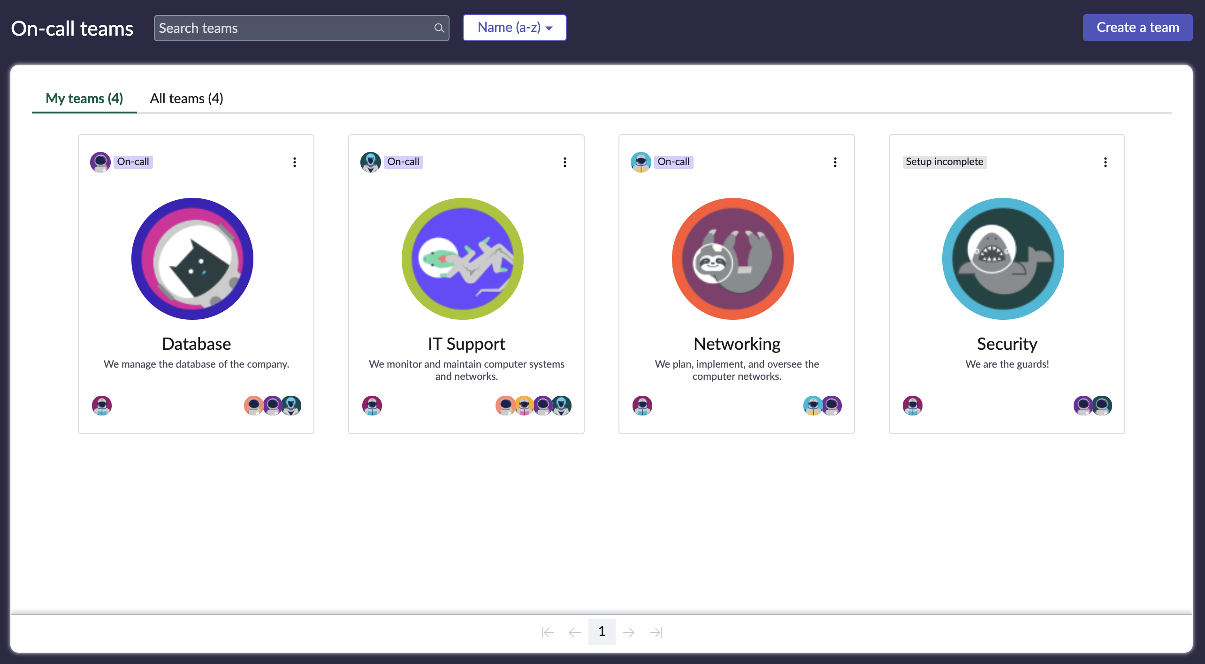Open the IT Support card three-dot menu
Screen dimensions: 1205x664
(x=565, y=162)
